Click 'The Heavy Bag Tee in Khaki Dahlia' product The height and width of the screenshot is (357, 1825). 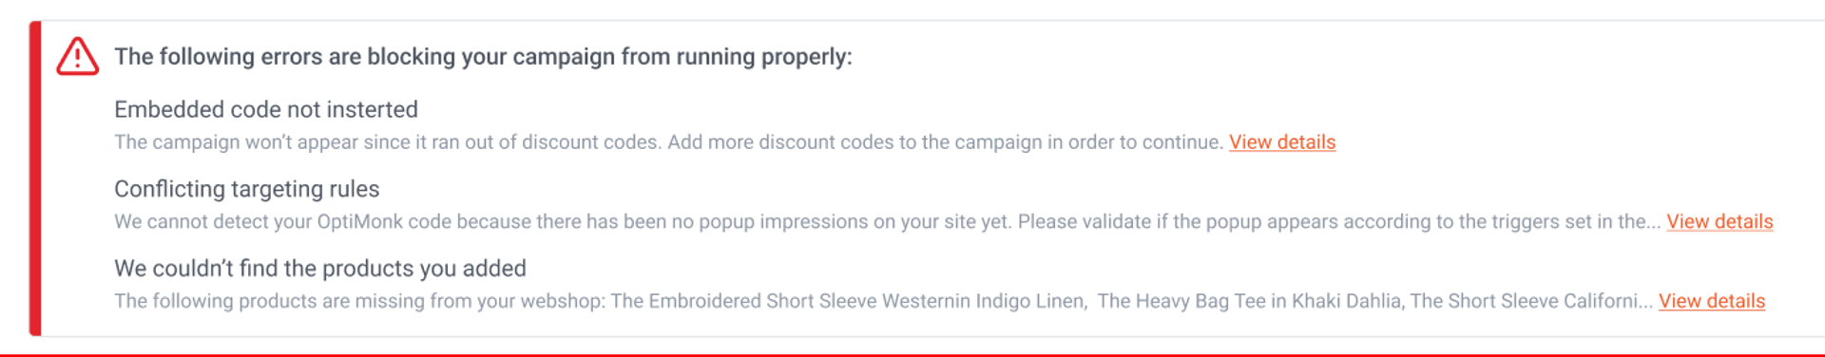[1250, 302]
